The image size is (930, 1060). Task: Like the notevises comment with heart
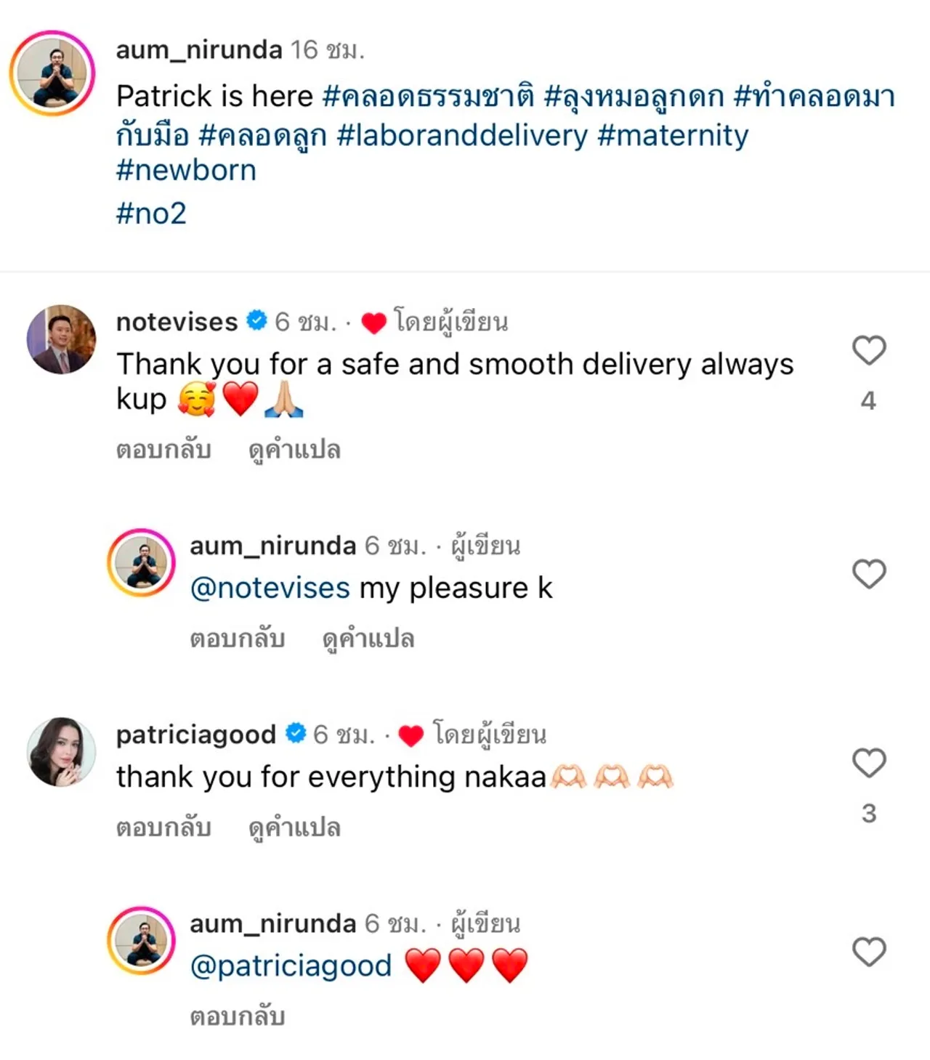tap(868, 351)
